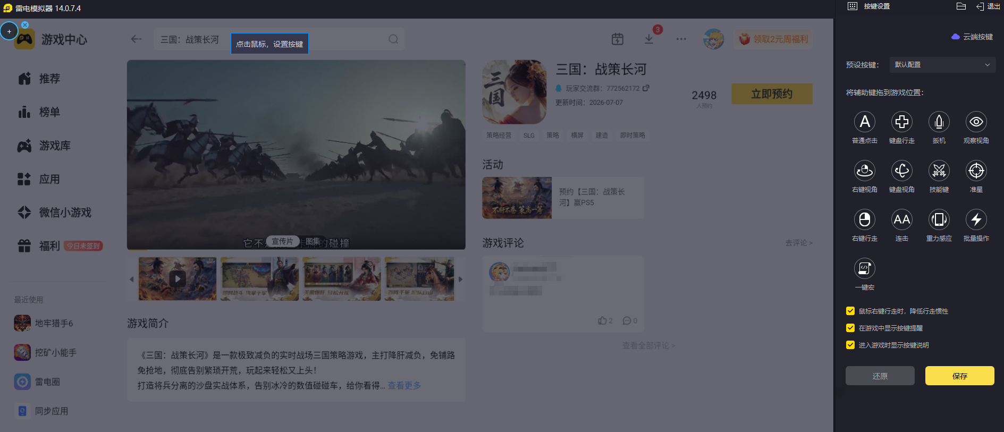Open the 榜单 rankings section
The width and height of the screenshot is (1004, 432).
[39, 112]
